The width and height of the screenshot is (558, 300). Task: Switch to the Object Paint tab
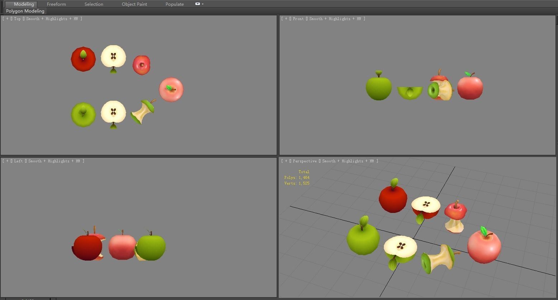click(x=134, y=4)
